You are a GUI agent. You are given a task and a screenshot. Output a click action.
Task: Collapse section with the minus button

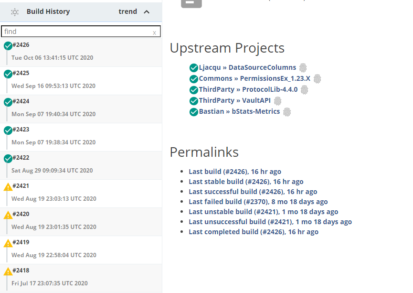pyautogui.click(x=191, y=3)
